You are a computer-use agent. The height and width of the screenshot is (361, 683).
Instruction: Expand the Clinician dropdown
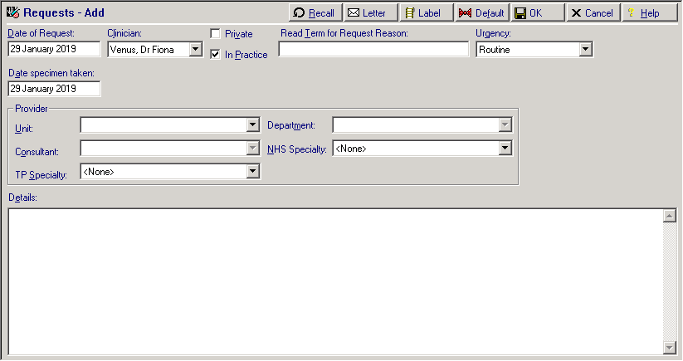click(195, 50)
